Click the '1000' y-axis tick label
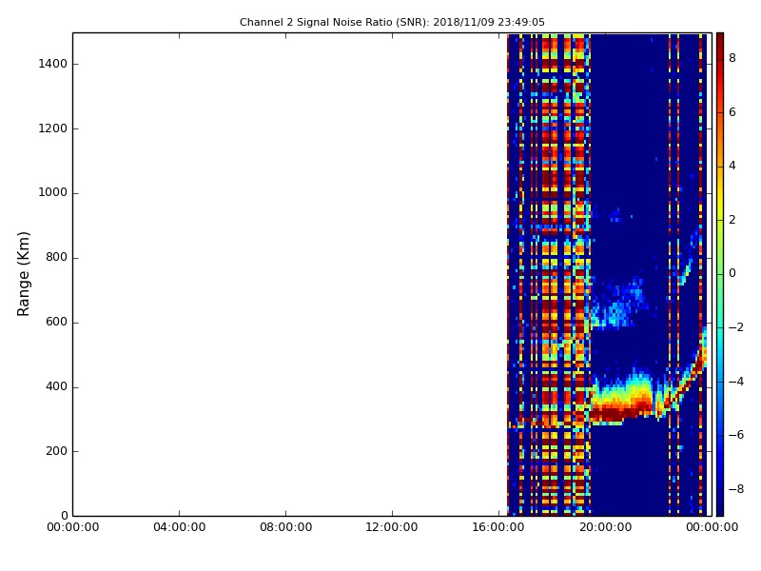Image resolution: width=761 pixels, height=571 pixels. (53, 193)
